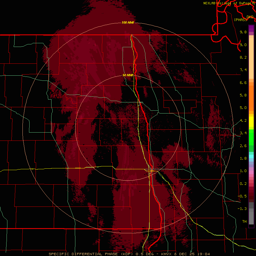Click the 8.2 value on the color scale

(243, 57)
